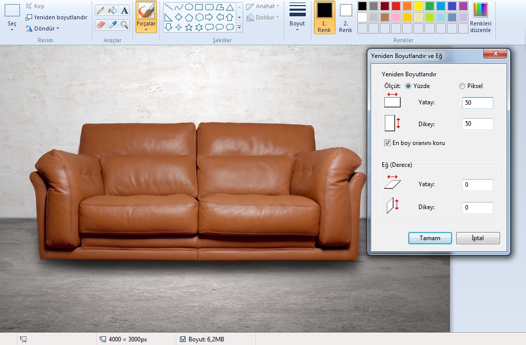The height and width of the screenshot is (345, 526).
Task: Select the Pencil tool
Action: point(100,10)
